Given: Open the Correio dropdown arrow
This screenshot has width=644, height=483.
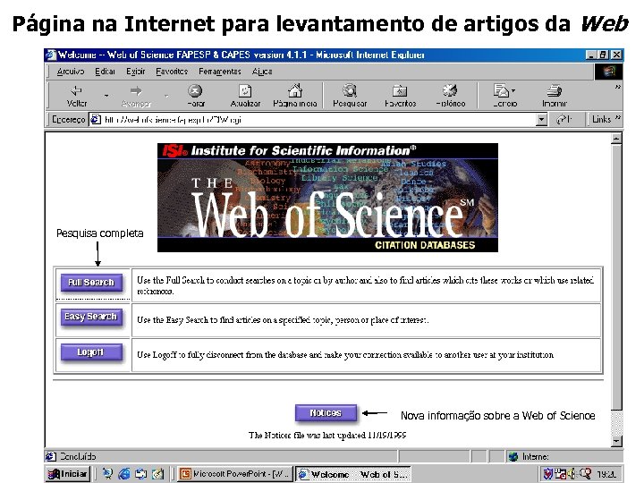Looking at the screenshot, I should click(513, 90).
